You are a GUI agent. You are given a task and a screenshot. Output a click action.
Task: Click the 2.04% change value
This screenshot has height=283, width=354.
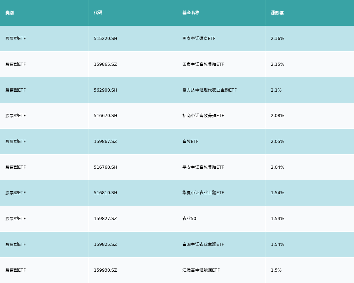[x=278, y=167]
